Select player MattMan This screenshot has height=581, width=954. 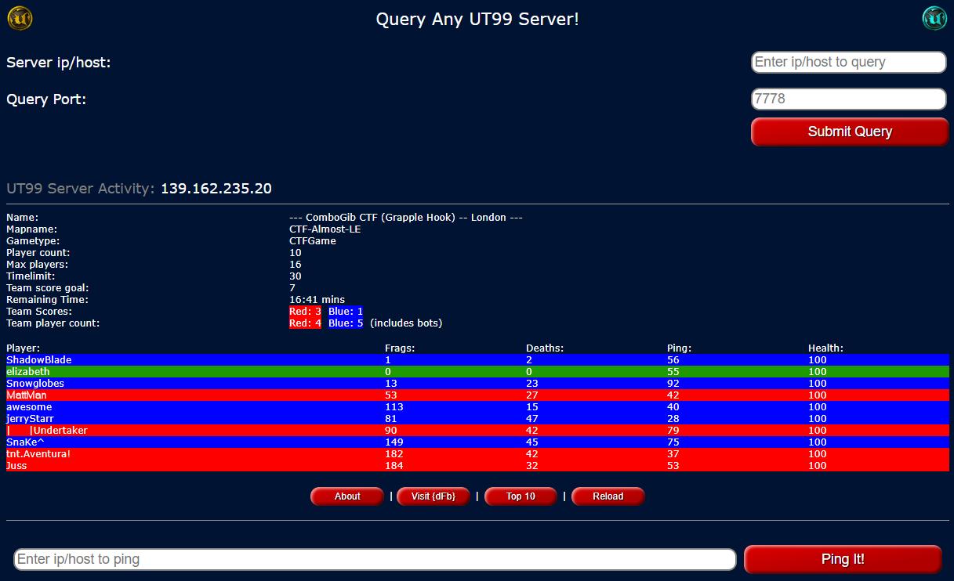click(x=27, y=395)
